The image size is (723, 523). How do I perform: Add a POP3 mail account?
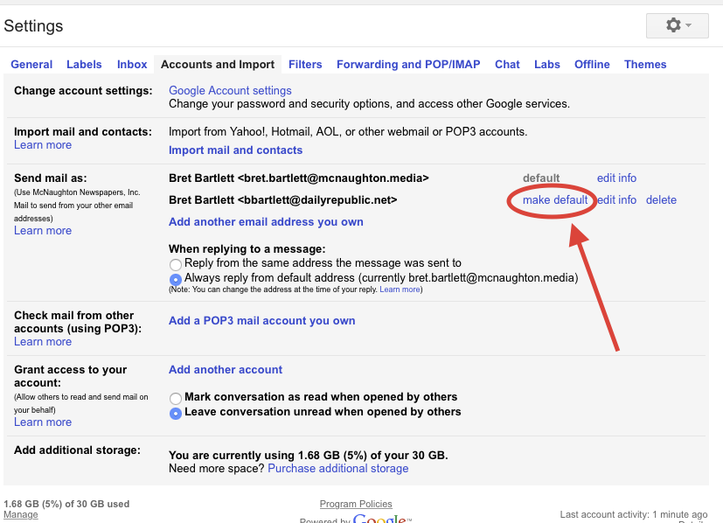(261, 321)
